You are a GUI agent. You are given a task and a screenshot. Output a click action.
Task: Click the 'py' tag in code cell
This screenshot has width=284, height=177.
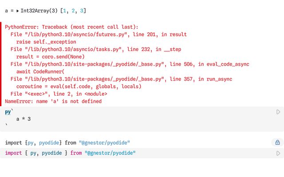point(8,112)
